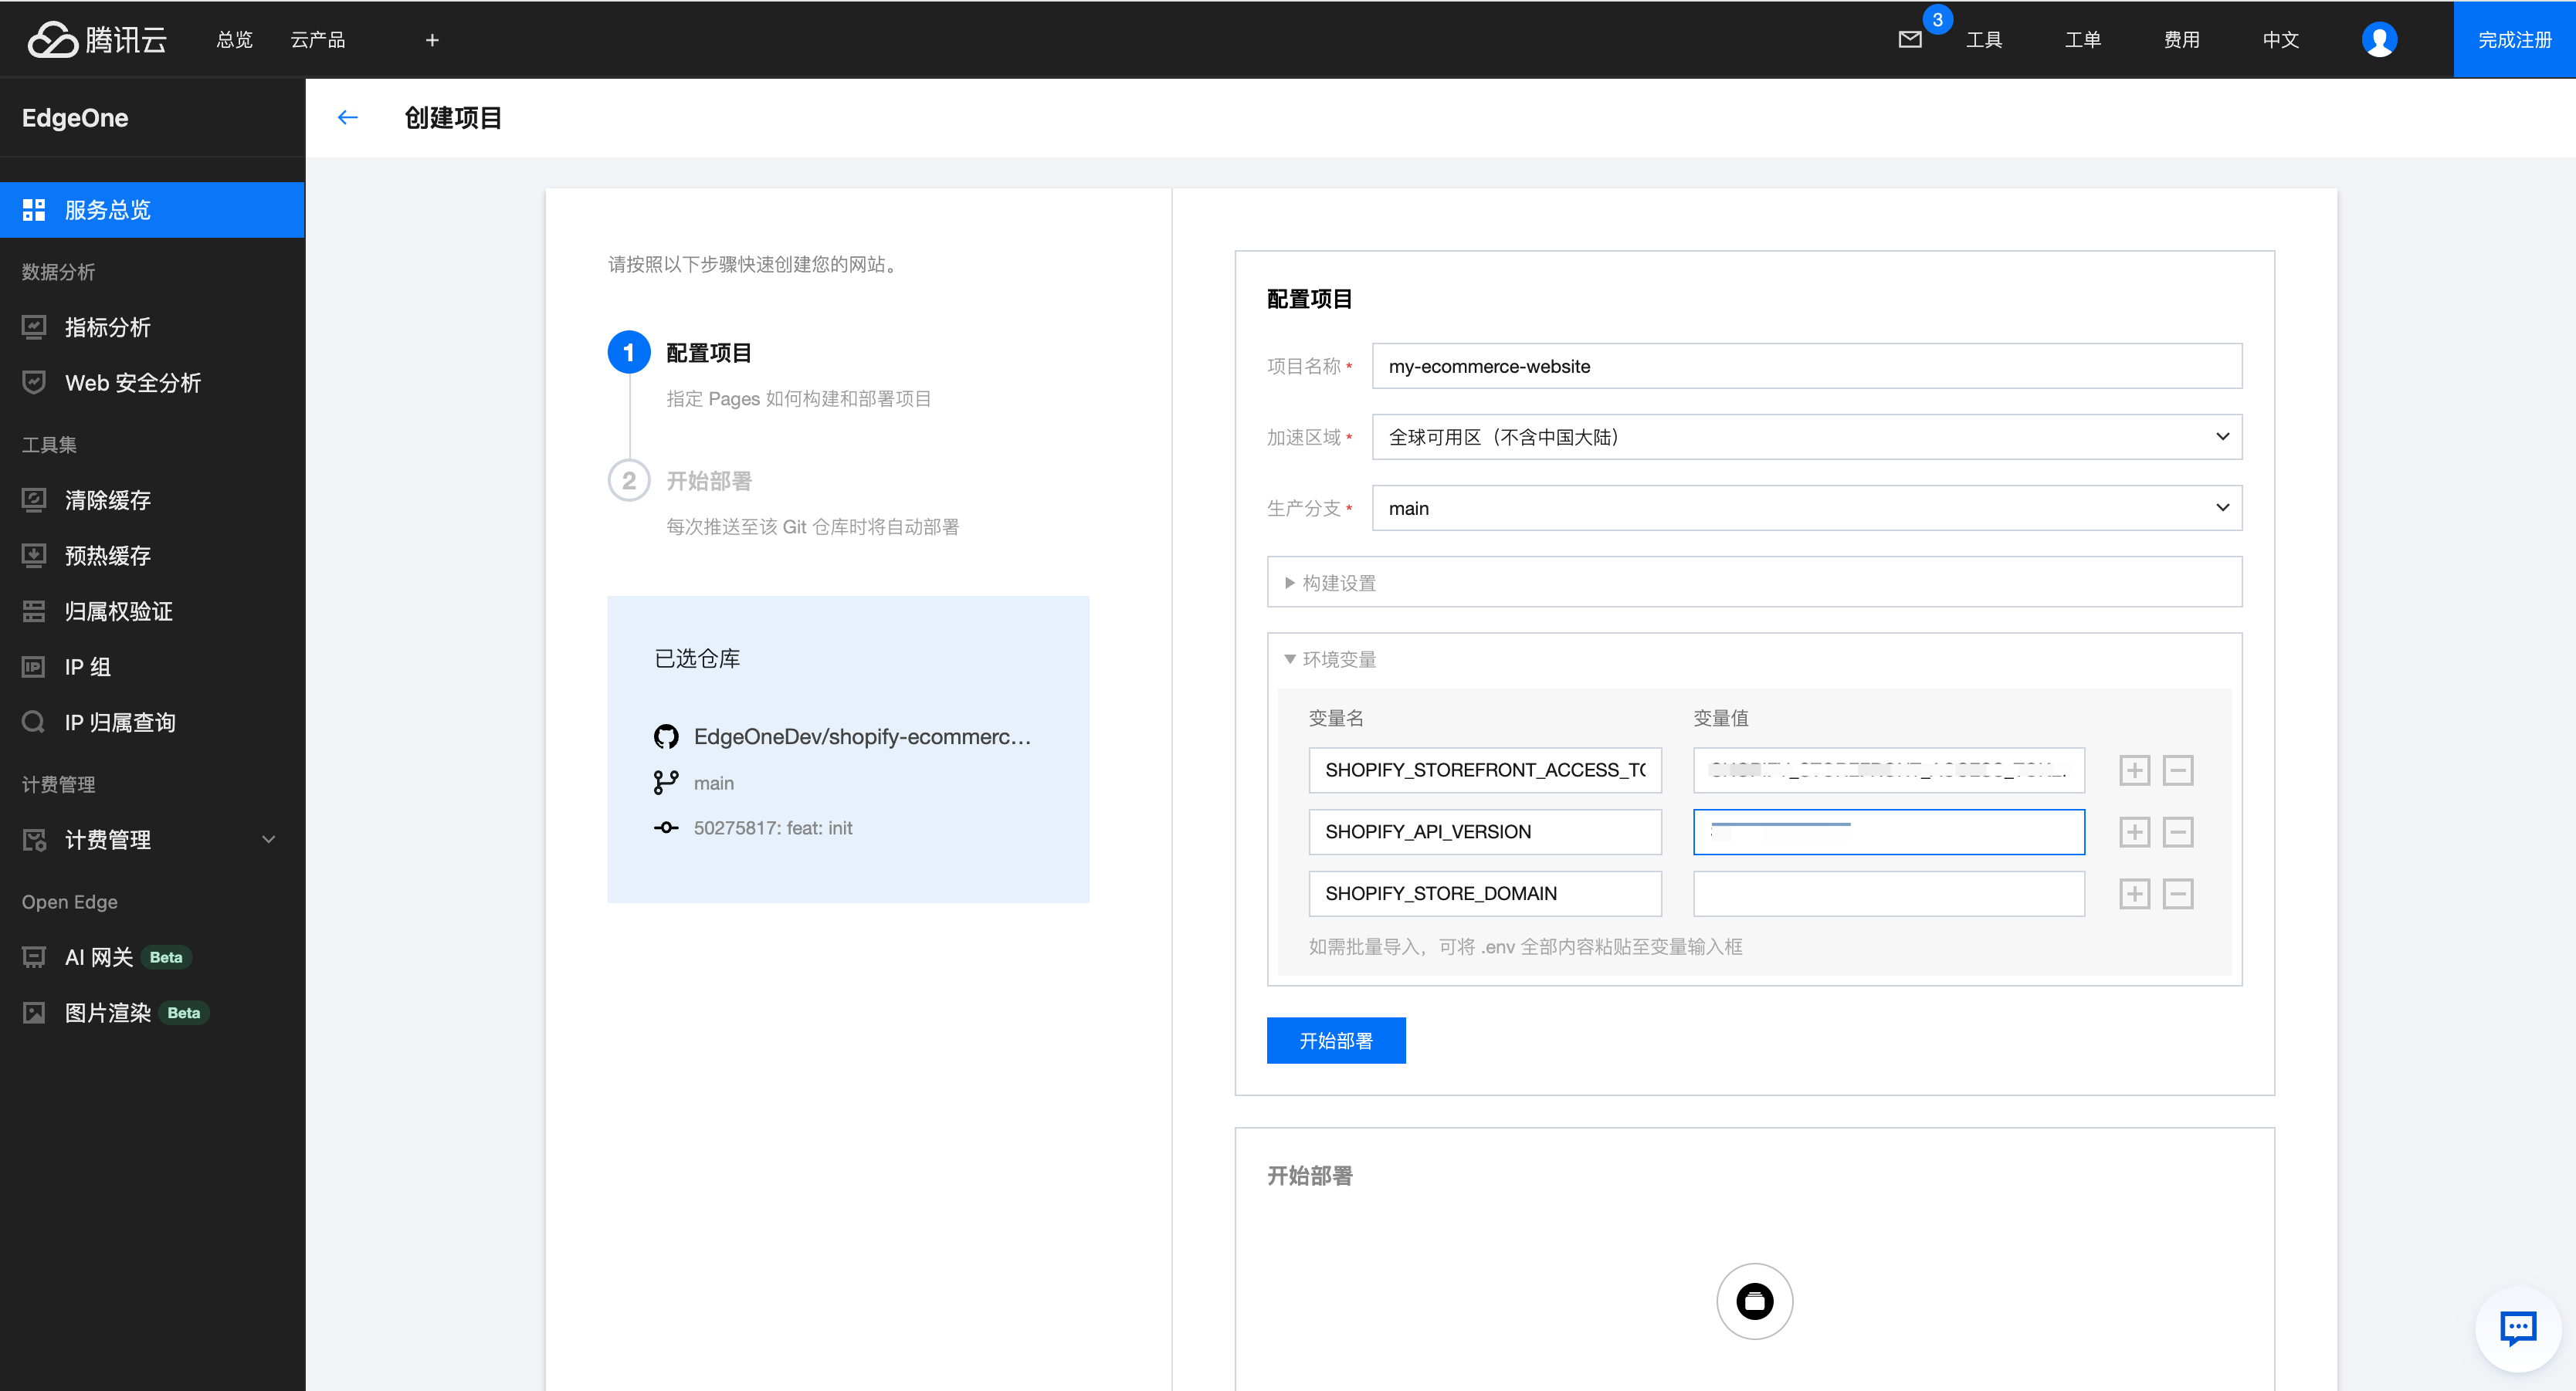Add row after SHOPIFY_API_VERSION variable
Image resolution: width=2576 pixels, height=1391 pixels.
click(x=2134, y=832)
